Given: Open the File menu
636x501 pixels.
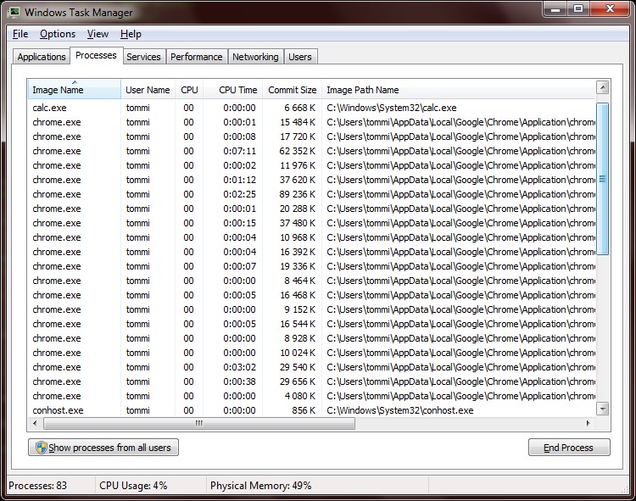Looking at the screenshot, I should (x=20, y=34).
